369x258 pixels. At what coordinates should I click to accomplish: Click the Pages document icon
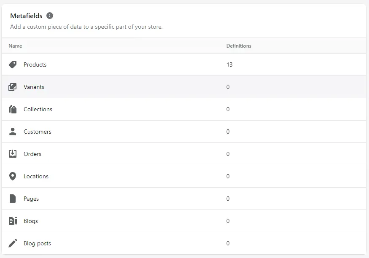[x=13, y=199]
